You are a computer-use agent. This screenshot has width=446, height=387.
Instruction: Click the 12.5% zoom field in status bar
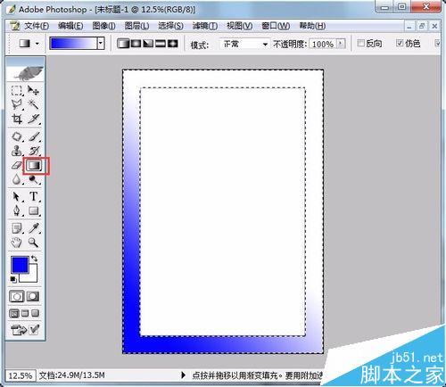tap(21, 375)
